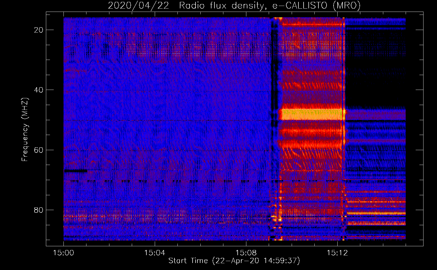The image size is (437, 270).
Task: Click the 15:12 time tick label
Action: pyautogui.click(x=337, y=253)
